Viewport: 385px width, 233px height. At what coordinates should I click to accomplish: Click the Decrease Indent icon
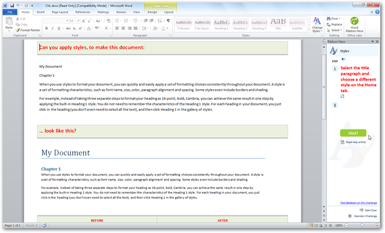pyautogui.click(x=146, y=21)
